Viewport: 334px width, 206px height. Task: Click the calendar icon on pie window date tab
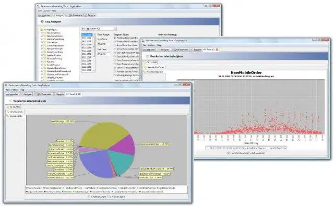8,107
